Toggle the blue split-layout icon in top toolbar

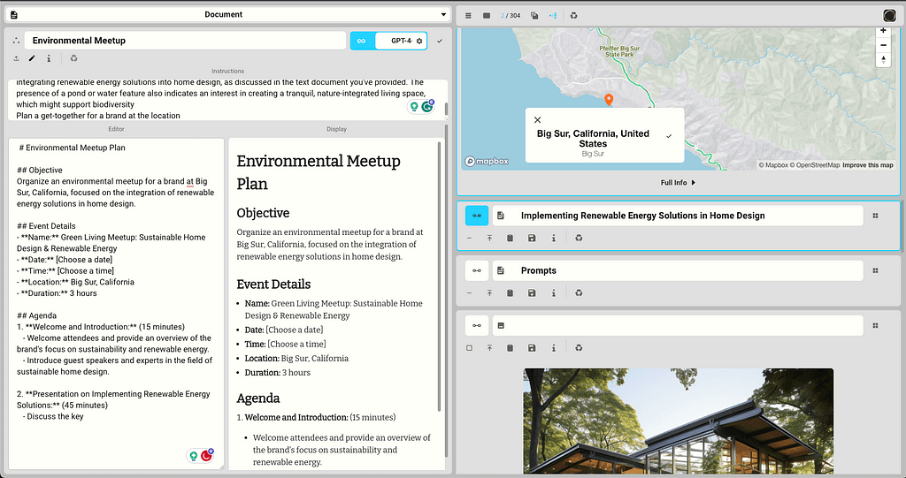pos(553,16)
